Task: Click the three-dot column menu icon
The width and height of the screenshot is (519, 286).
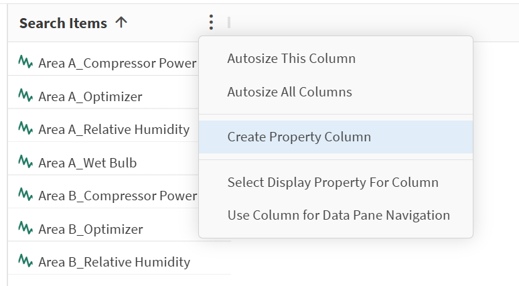Action: (211, 23)
